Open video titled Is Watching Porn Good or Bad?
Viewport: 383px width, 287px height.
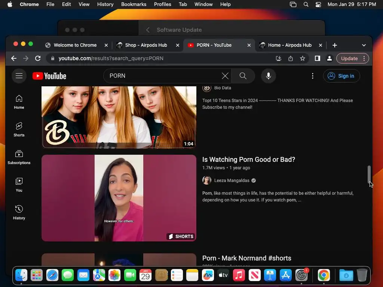[249, 159]
